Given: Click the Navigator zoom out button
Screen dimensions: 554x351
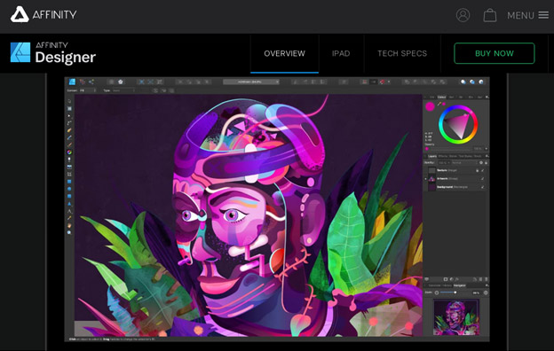Looking at the screenshot, I should coord(437,292).
